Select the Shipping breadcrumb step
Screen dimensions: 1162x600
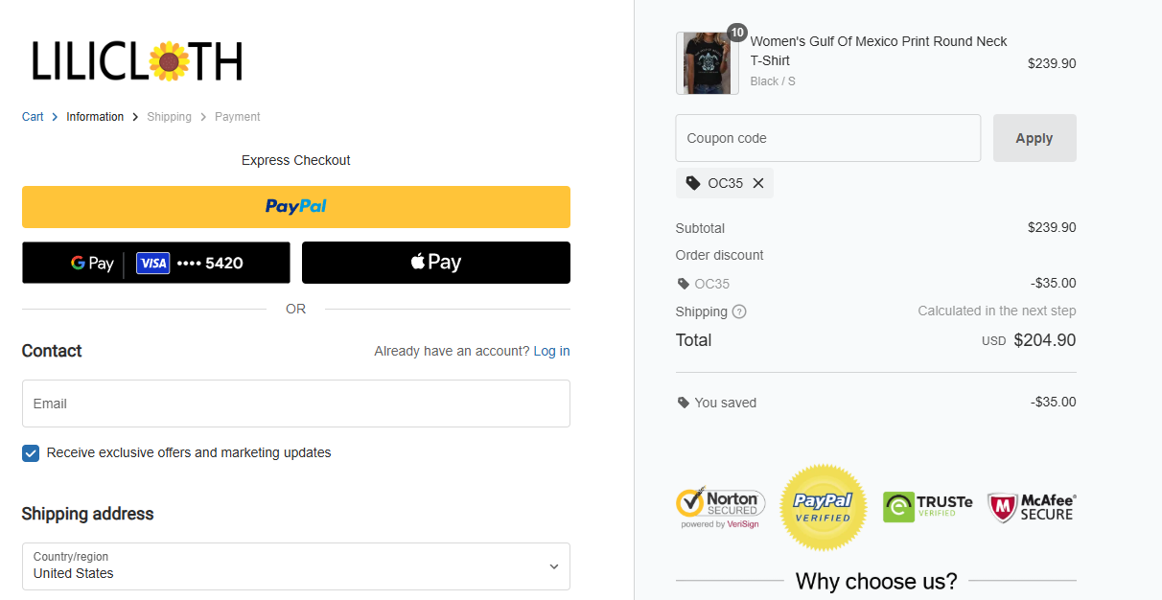pyautogui.click(x=169, y=117)
